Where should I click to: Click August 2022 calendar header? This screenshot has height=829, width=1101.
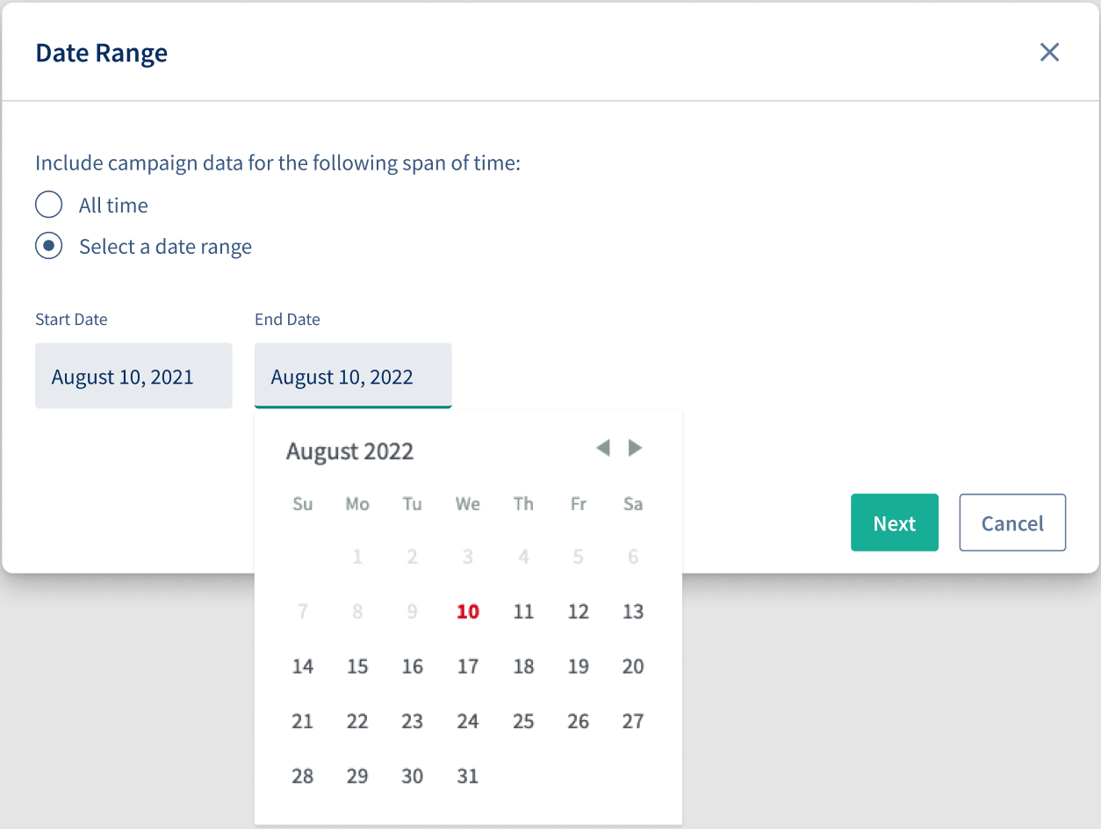349,451
